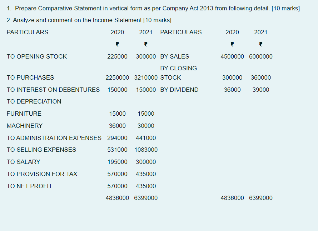The image size is (318, 231).
Task: Click the 'TO NET PROFIT' label
Action: [29, 186]
